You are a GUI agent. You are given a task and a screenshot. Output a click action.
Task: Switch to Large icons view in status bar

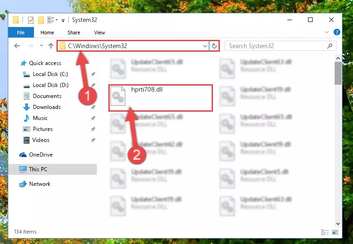click(335, 232)
